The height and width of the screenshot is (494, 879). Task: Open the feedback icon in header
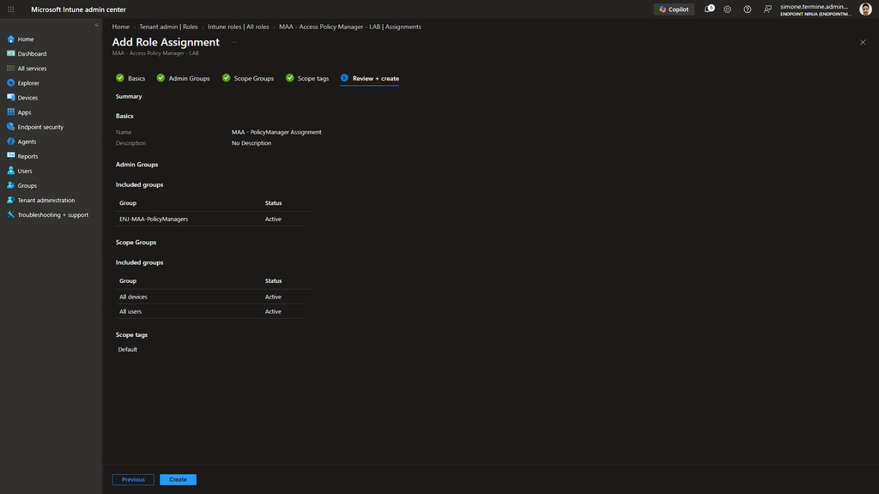[767, 9]
